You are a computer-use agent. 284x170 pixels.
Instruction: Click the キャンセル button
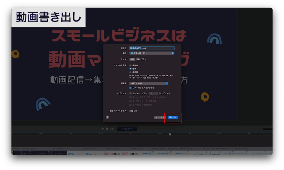160,117
